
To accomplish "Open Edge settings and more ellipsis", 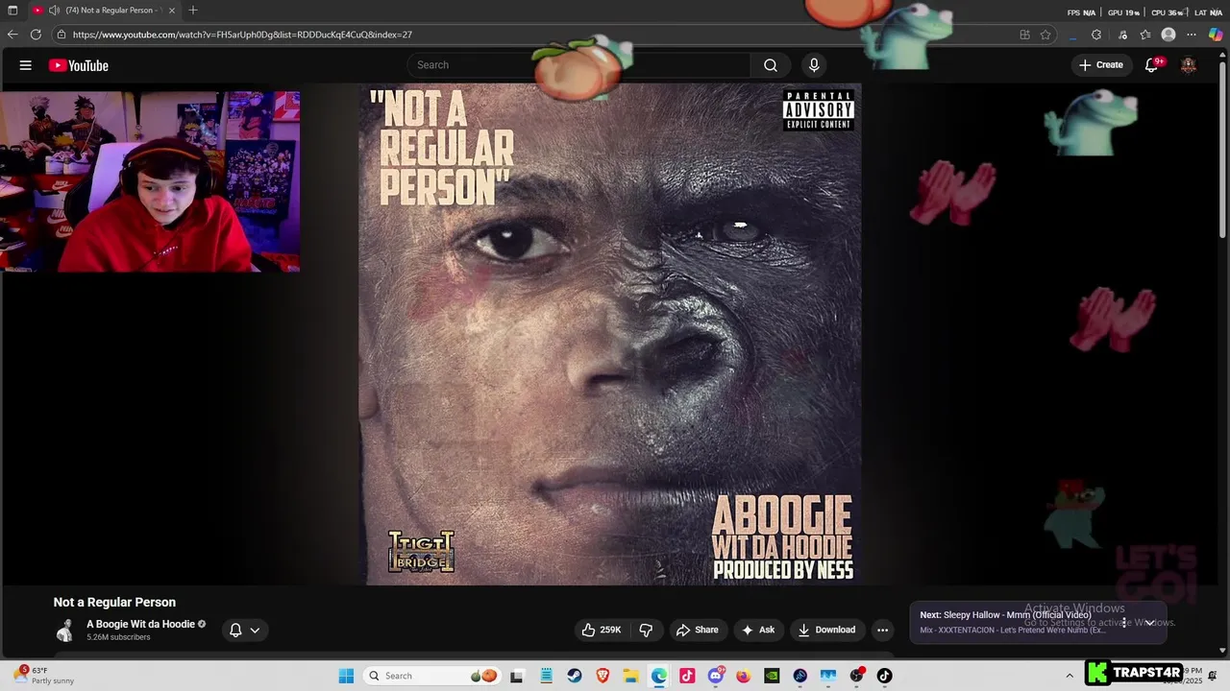I will click(1192, 35).
